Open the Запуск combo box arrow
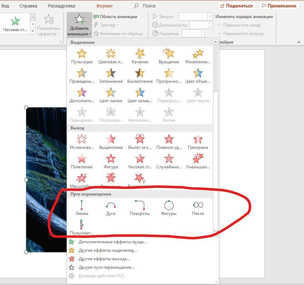 pyautogui.click(x=209, y=17)
